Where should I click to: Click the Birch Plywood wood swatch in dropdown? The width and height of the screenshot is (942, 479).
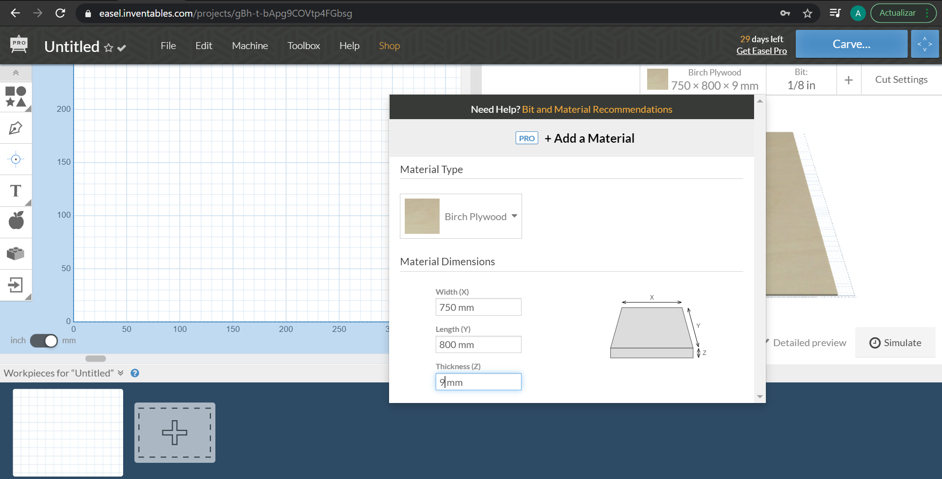click(x=422, y=216)
